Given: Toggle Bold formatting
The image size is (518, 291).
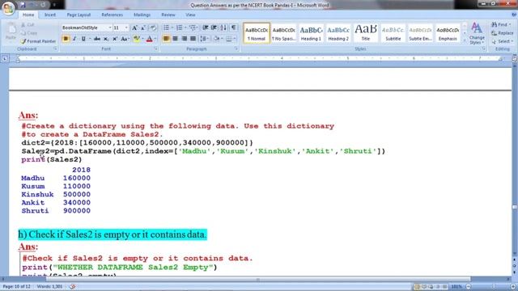Looking at the screenshot, I should [66, 39].
